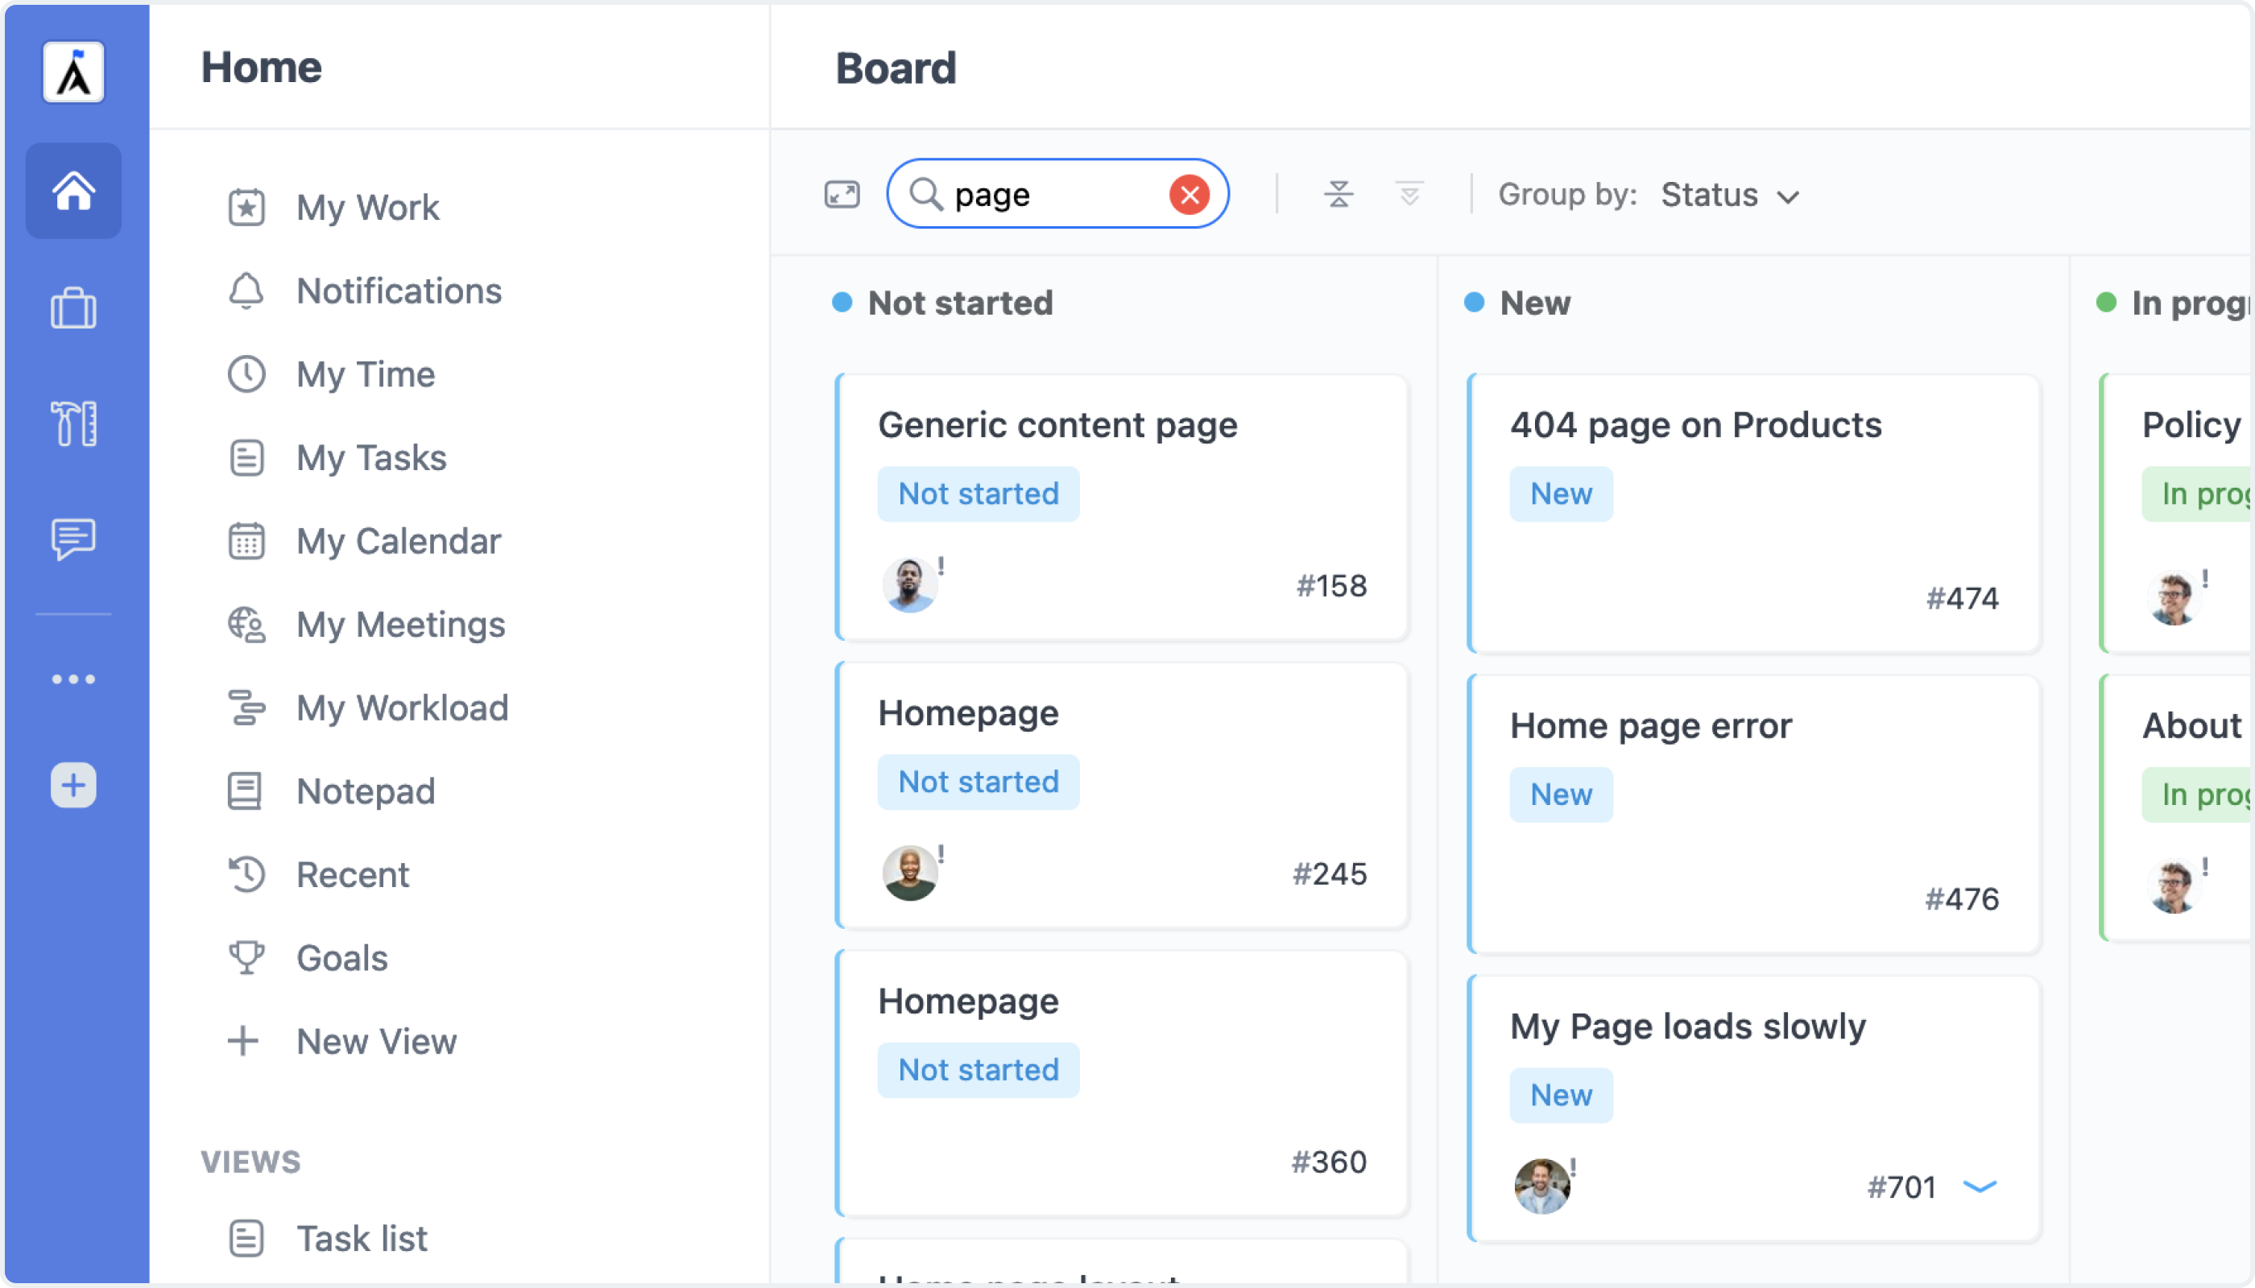The width and height of the screenshot is (2255, 1288).
Task: Open the 404 page on Products card
Action: (1753, 513)
